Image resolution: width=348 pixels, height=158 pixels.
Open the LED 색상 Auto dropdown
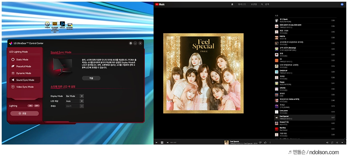(x=75, y=101)
